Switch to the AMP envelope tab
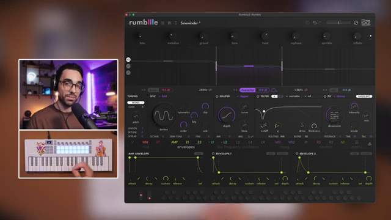Viewport: 391px width, 220px height. (x=174, y=142)
